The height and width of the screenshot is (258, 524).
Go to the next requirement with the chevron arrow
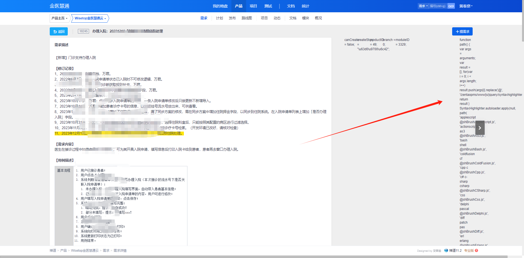(480, 128)
